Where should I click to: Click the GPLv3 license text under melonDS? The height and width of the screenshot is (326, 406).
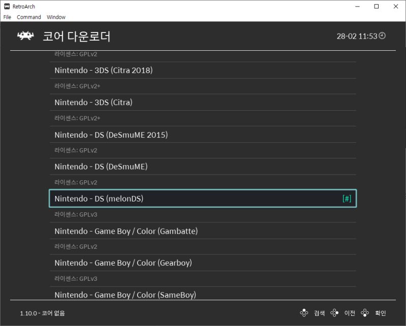coord(76,214)
